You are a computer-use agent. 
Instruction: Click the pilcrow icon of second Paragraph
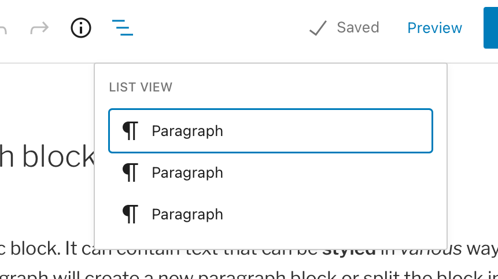tap(130, 172)
